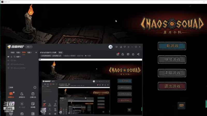Toggle visibility eye for 截屏 1 source
This screenshot has height=116, width=207.
click(x=8, y=57)
